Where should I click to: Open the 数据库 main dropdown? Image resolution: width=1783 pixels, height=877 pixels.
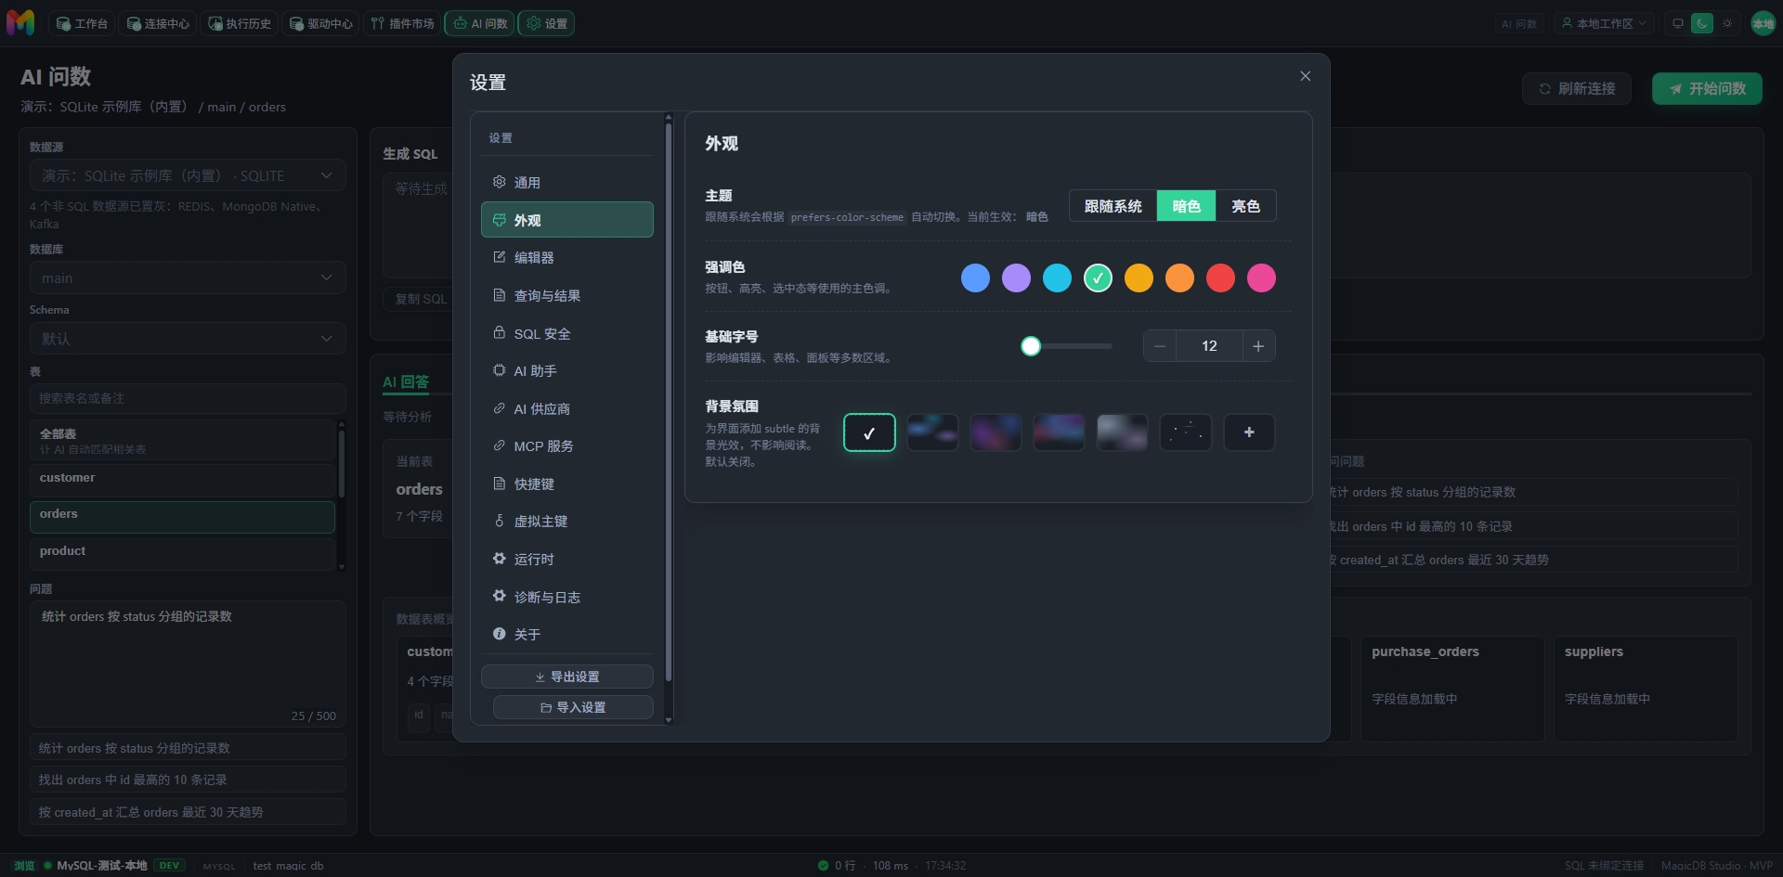coord(188,277)
